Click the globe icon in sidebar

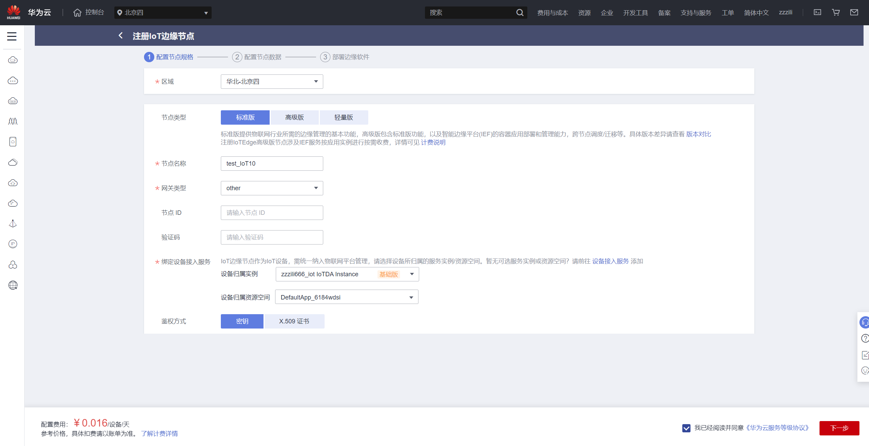pos(13,285)
